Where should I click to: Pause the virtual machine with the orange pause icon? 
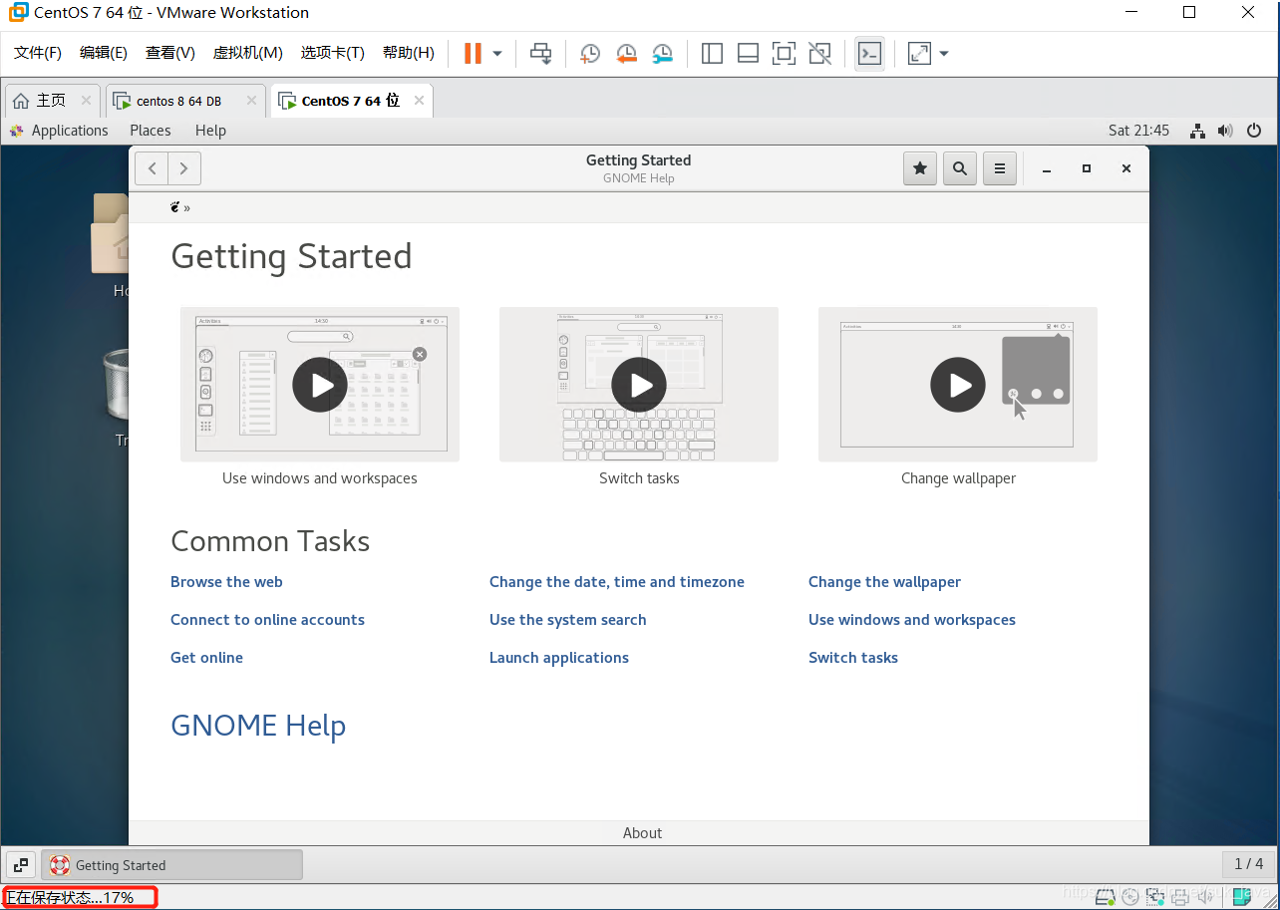[473, 53]
